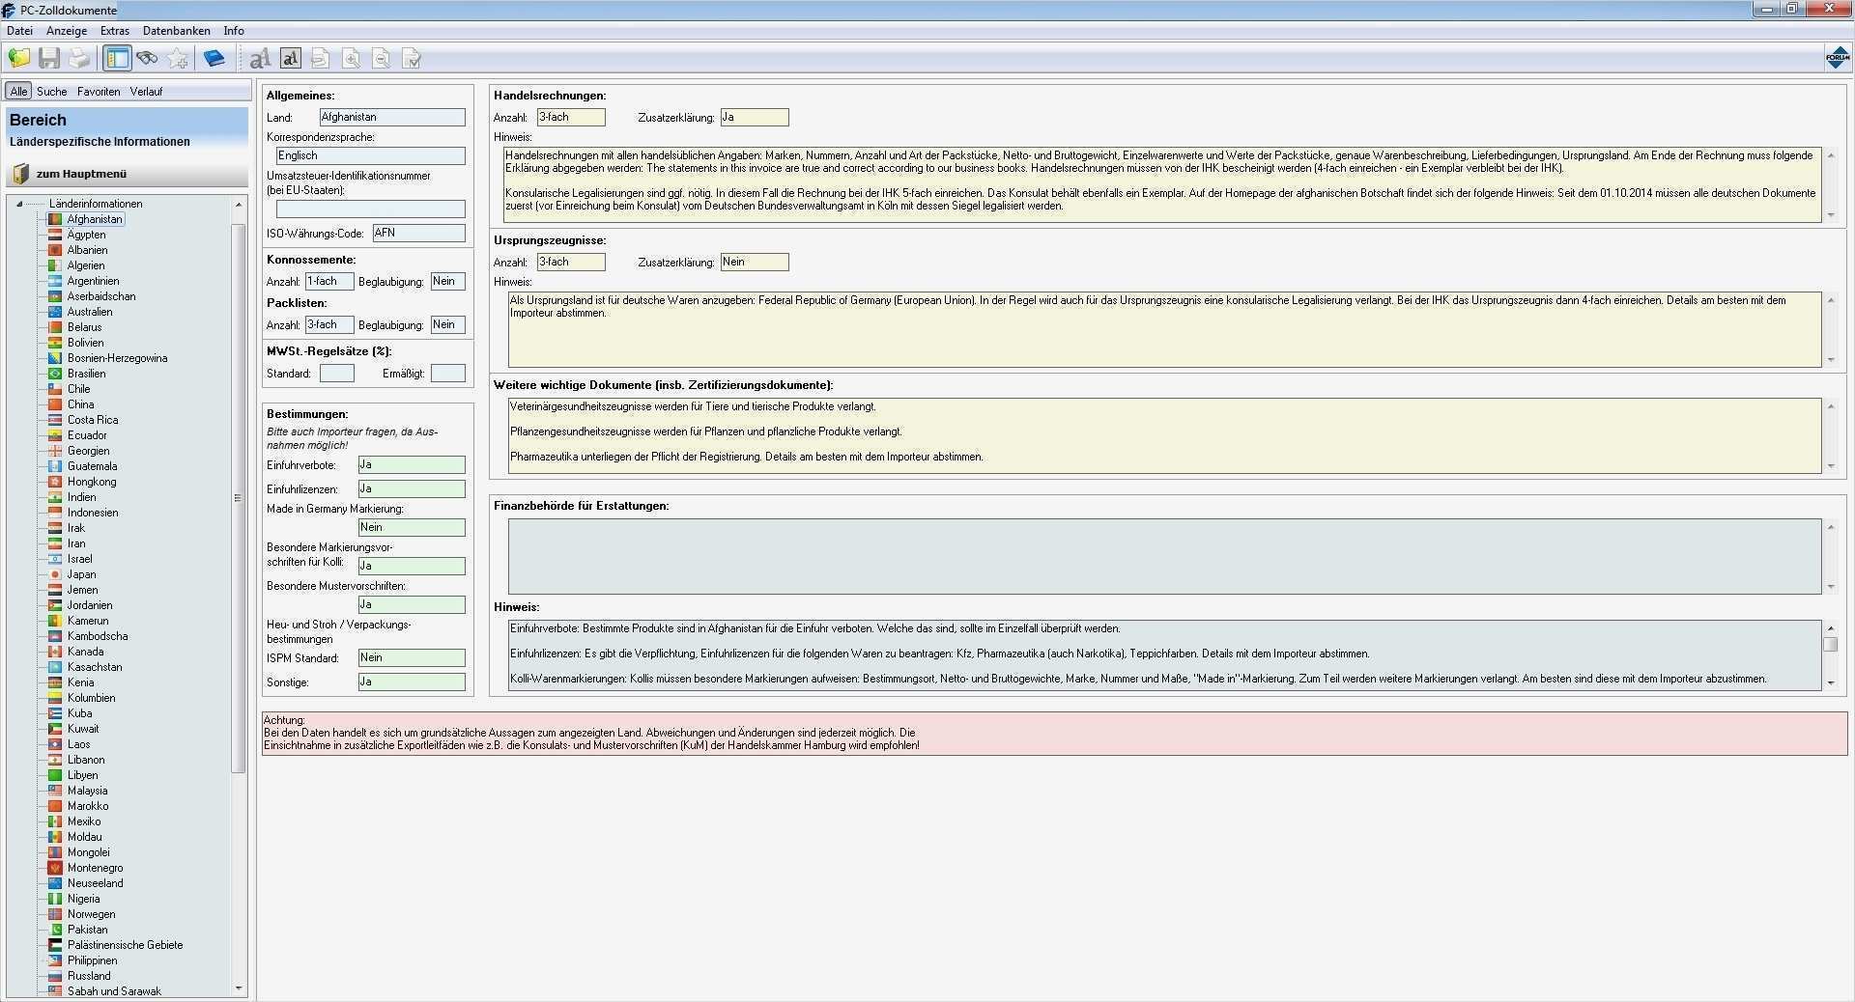The width and height of the screenshot is (1855, 1002).
Task: Click the Korrespondenzsprache field showing Englisch
Action: coord(371,155)
